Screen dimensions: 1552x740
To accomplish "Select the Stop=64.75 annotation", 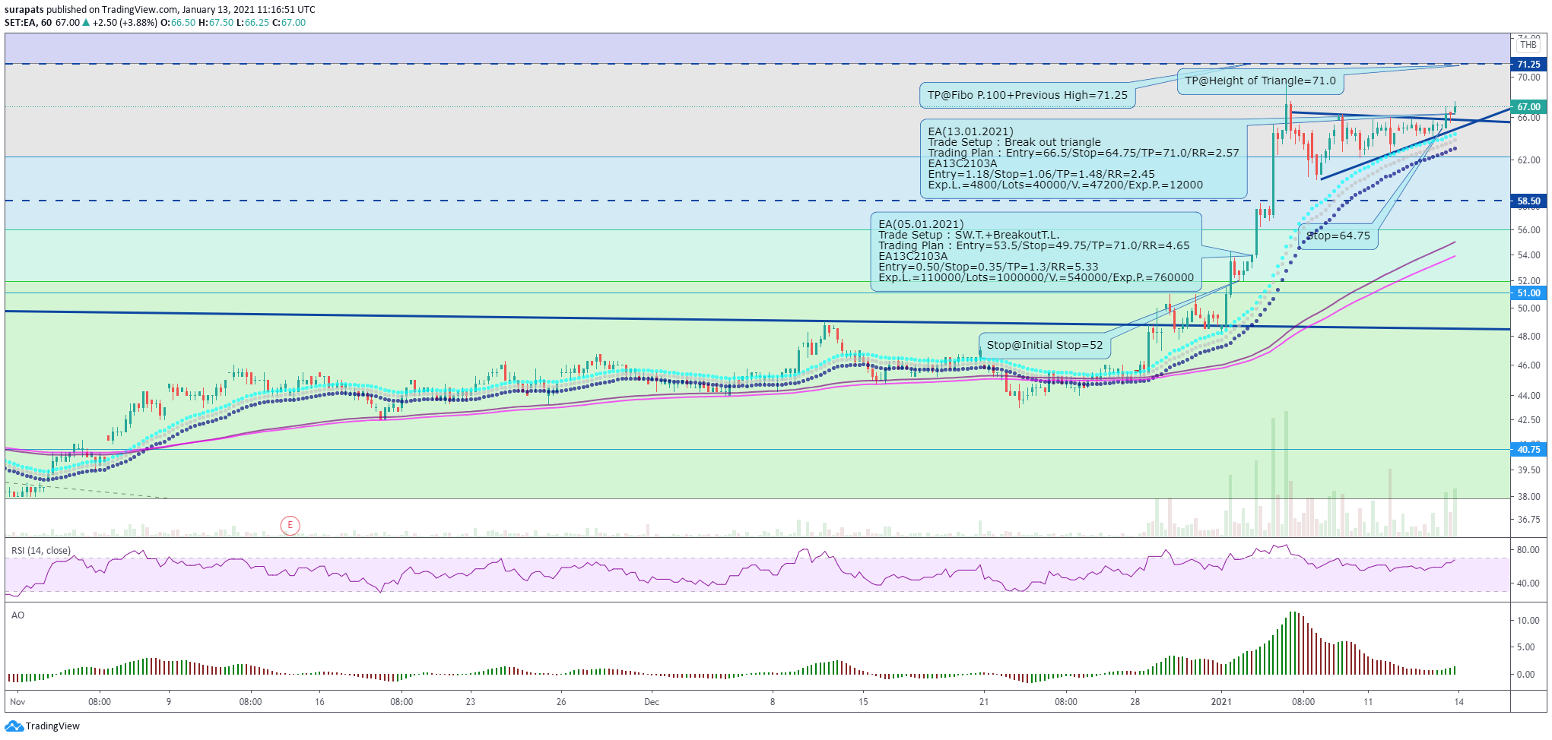I will tap(1338, 236).
